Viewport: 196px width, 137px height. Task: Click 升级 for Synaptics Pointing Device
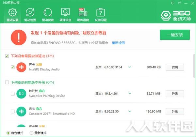click(x=175, y=94)
